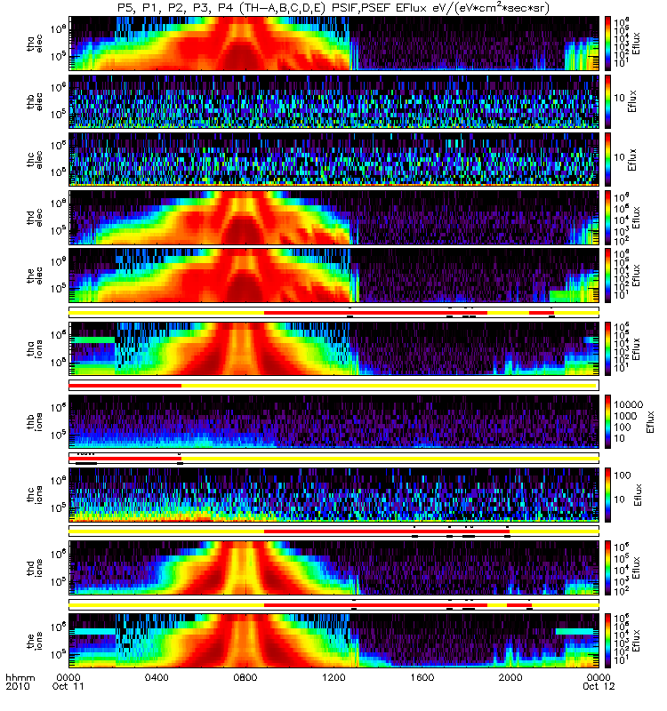Click the status bar directly above thb ions panel

pos(334,386)
